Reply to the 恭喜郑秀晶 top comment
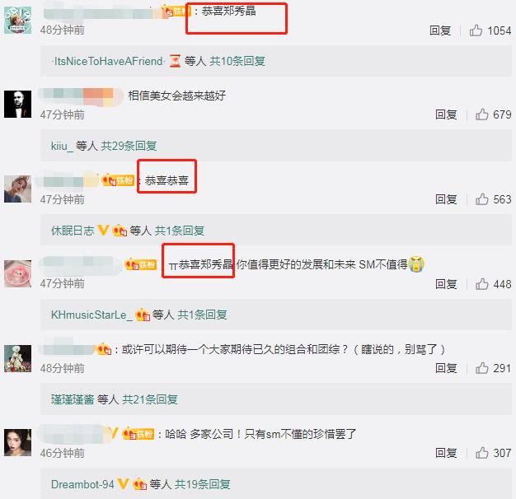The image size is (516, 499). pos(440,30)
